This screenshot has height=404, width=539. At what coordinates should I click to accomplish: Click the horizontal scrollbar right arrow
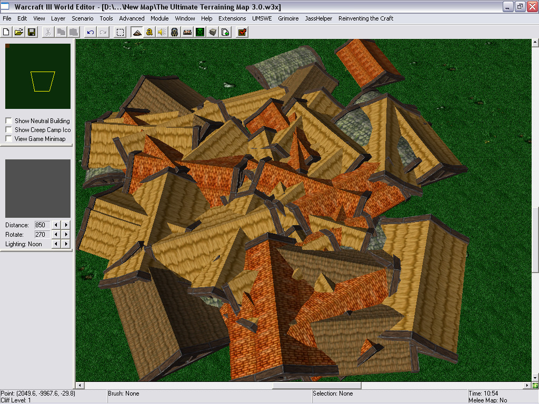click(x=527, y=386)
